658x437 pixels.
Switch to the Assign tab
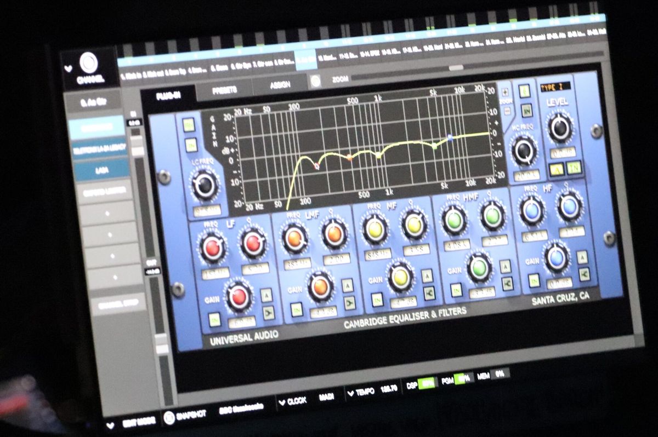click(280, 85)
